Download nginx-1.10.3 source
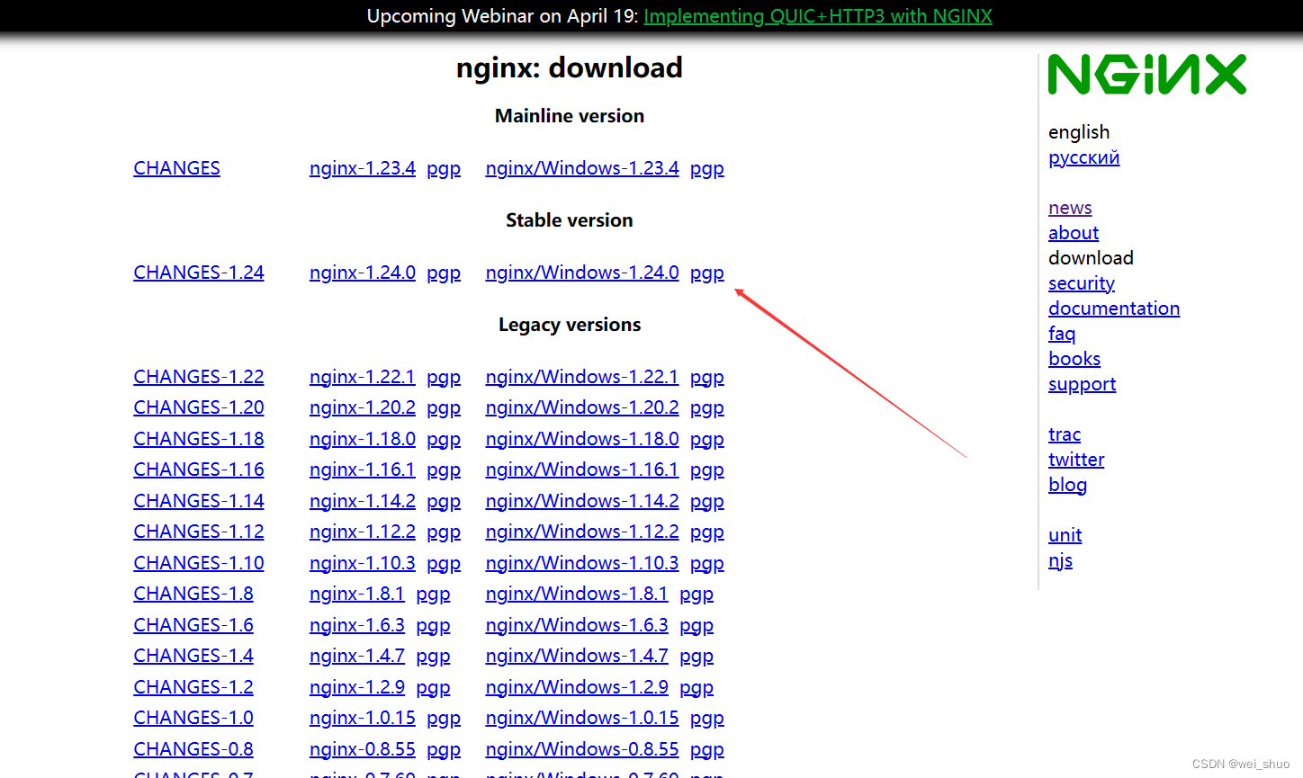Screen dimensions: 1303x778 pyautogui.click(x=363, y=563)
